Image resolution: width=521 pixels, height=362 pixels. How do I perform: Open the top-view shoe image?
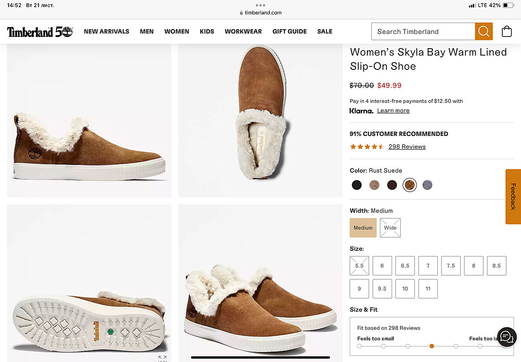pyautogui.click(x=260, y=121)
